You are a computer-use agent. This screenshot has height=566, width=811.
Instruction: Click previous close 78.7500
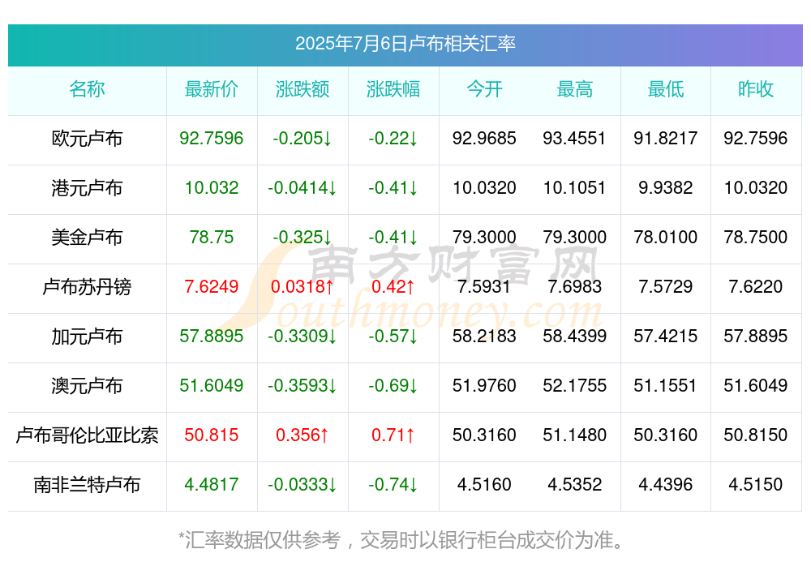point(756,237)
